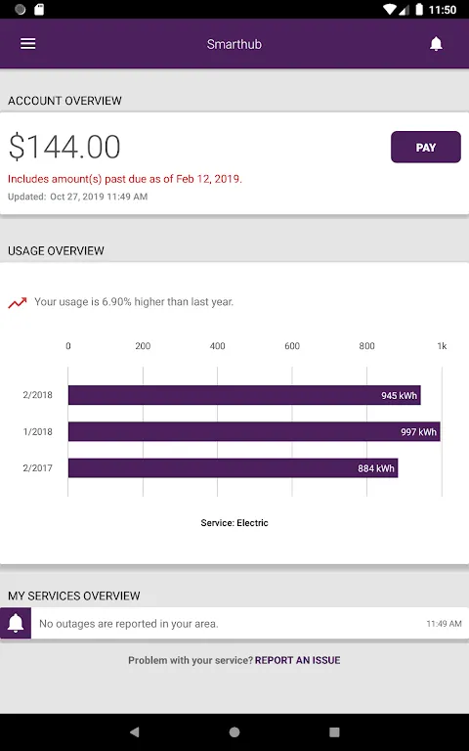Open the hamburger navigation menu

(x=27, y=44)
